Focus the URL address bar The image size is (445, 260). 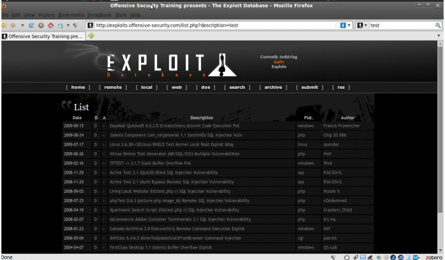(214, 25)
